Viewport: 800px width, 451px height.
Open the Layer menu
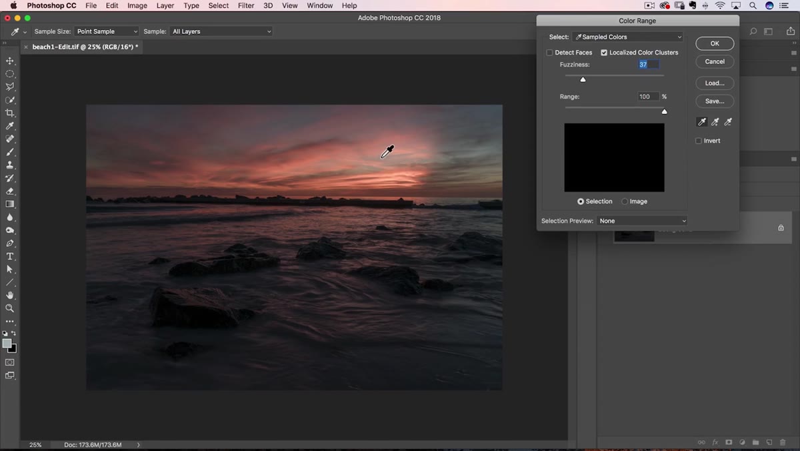click(165, 5)
